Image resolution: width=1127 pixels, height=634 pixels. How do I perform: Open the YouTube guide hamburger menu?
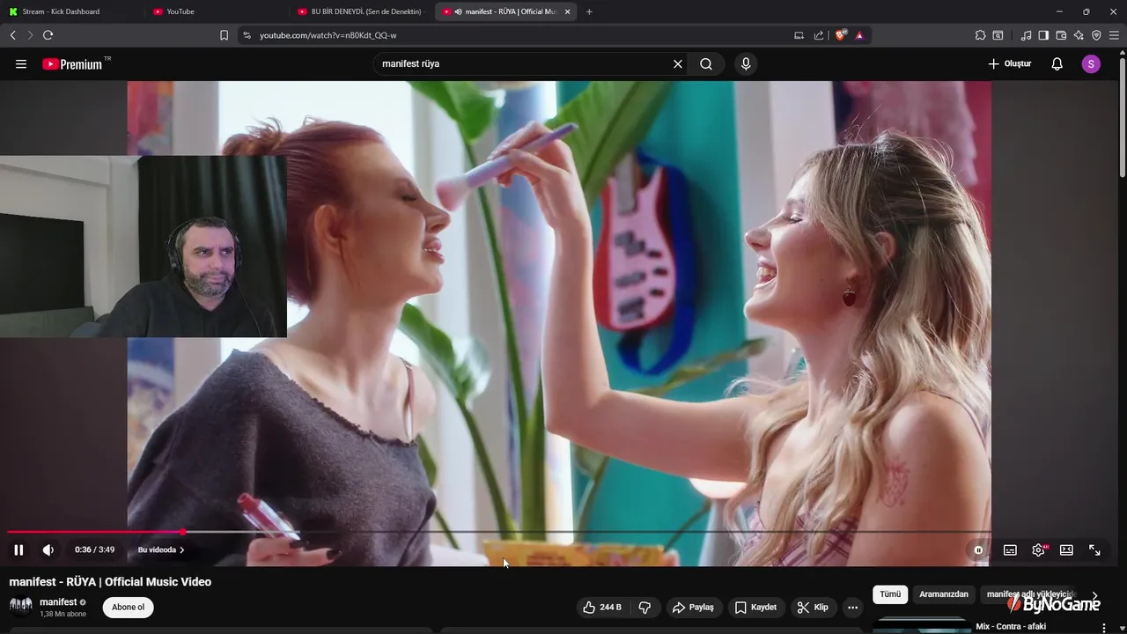coord(21,64)
